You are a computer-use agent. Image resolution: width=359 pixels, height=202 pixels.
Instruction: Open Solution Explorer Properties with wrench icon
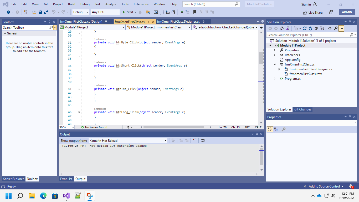click(336, 28)
